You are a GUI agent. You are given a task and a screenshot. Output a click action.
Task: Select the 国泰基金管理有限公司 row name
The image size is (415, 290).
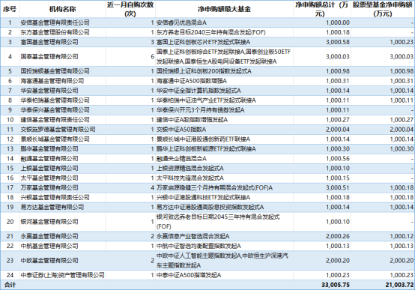[x=63, y=57]
